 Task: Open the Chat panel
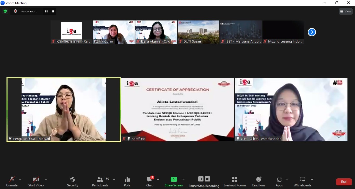point(149,182)
